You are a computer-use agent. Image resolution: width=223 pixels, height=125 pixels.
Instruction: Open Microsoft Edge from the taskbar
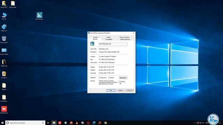point(94,123)
